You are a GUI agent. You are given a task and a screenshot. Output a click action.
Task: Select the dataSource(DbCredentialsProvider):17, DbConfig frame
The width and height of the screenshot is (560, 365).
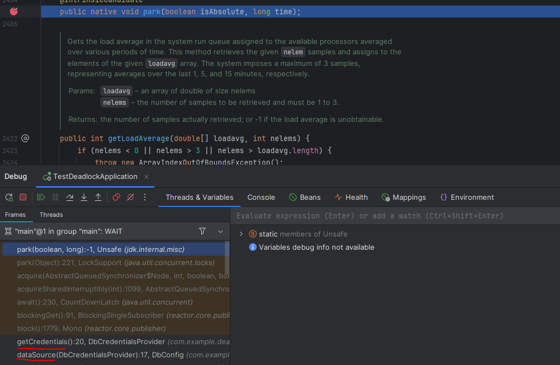tap(115, 355)
